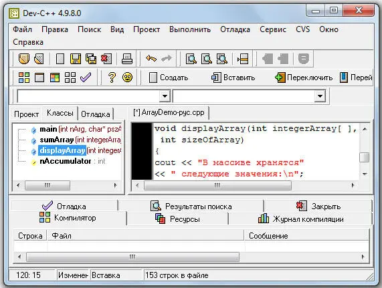Open the first combo box dropdown arrow
Image resolution: width=382 pixels, height=288 pixels.
click(x=165, y=96)
